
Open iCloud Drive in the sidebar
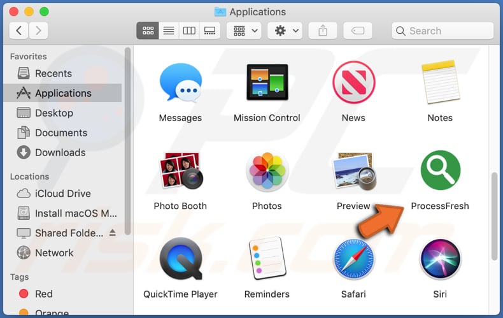click(62, 193)
